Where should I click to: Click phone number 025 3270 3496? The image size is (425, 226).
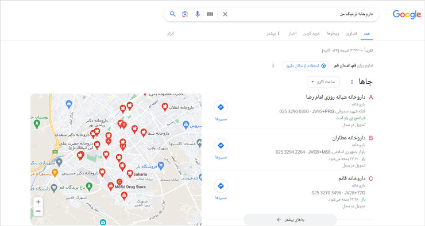(x=326, y=193)
